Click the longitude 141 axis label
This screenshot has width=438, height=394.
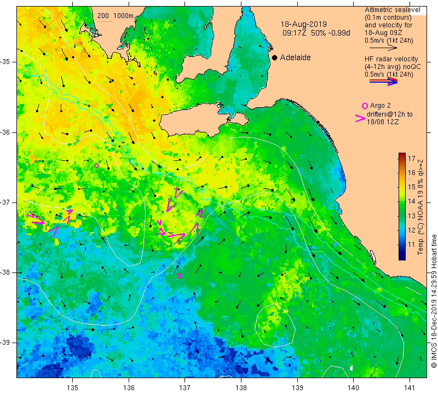point(410,387)
